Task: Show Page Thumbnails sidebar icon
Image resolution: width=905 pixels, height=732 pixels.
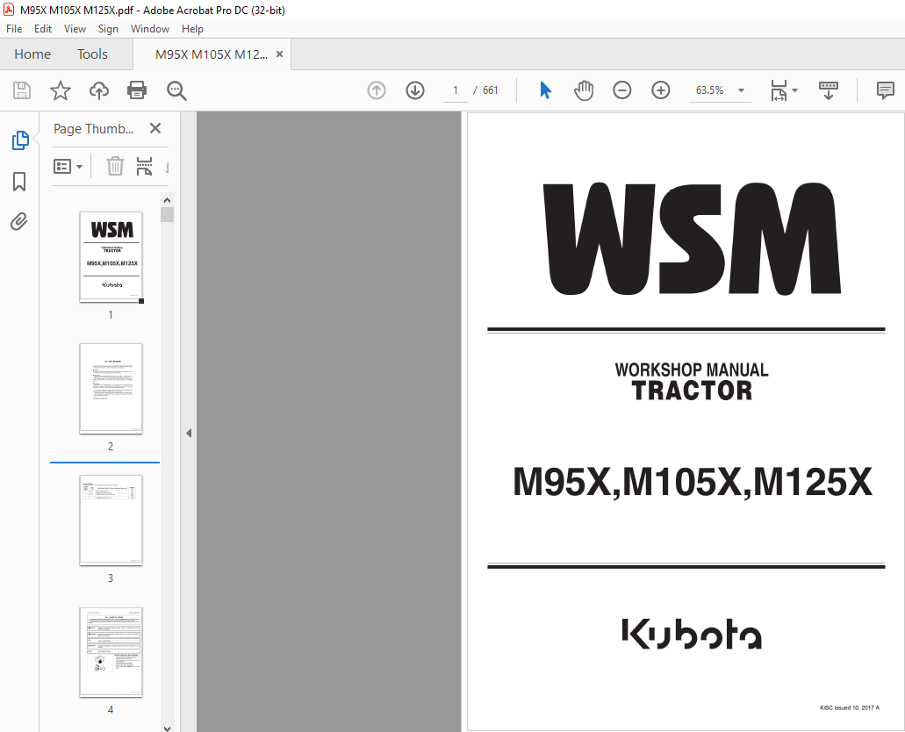Action: 19,140
